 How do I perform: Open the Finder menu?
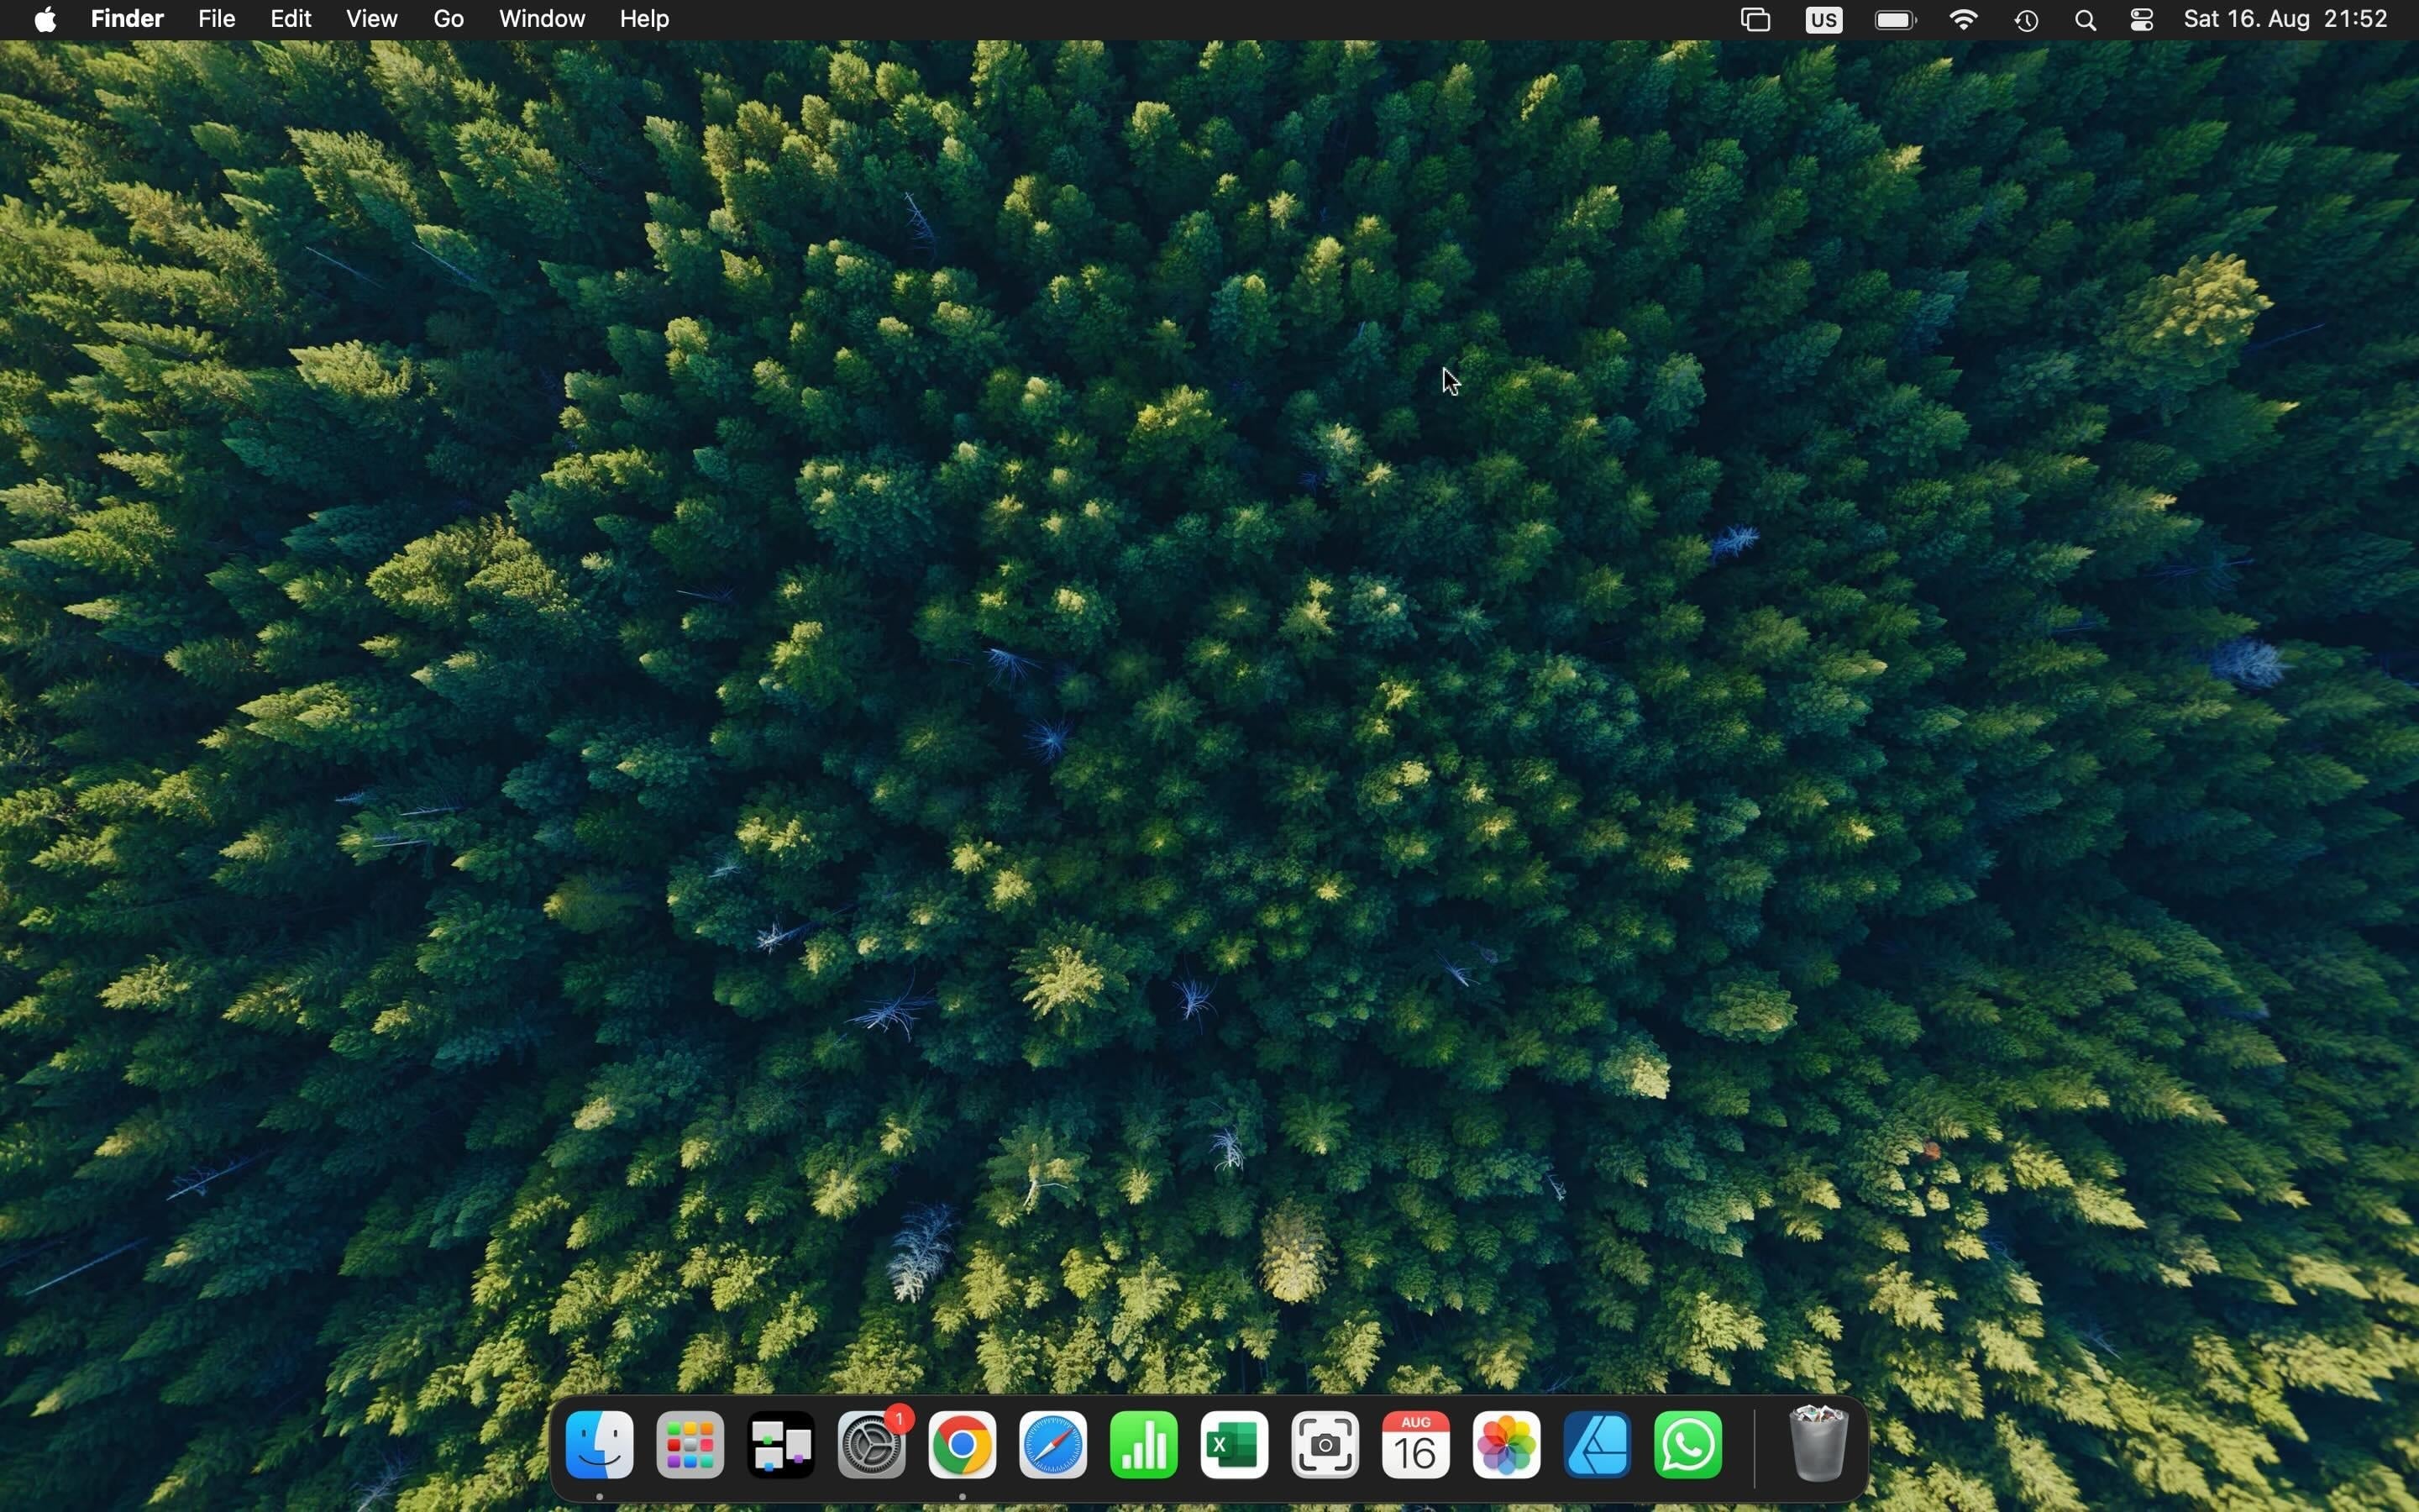click(x=127, y=19)
